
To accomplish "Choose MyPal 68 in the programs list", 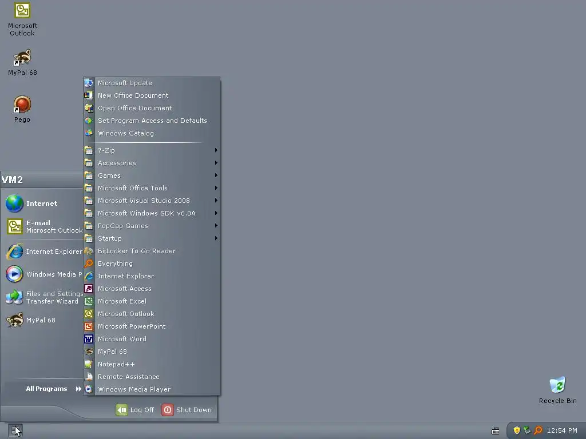I will [152, 352].
